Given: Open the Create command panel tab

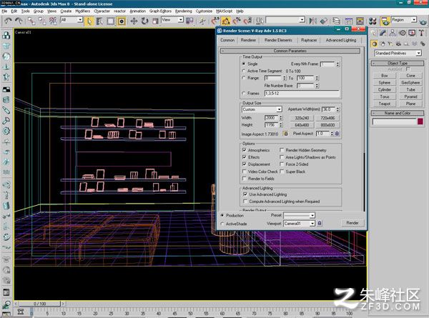Looking at the screenshot, I should [x=373, y=33].
